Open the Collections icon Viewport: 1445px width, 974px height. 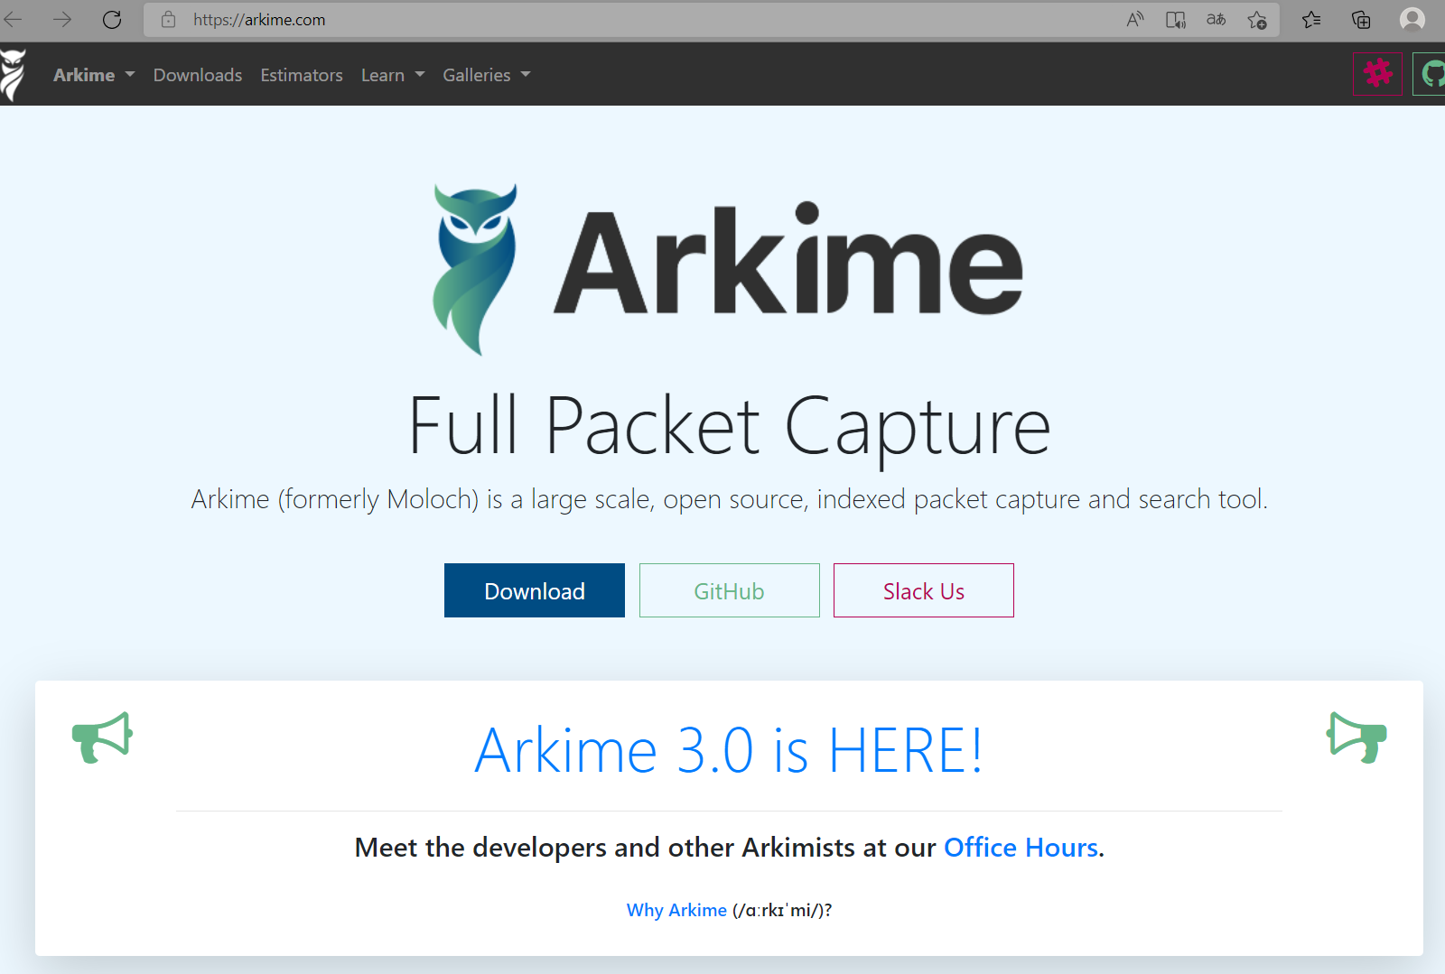1361,19
